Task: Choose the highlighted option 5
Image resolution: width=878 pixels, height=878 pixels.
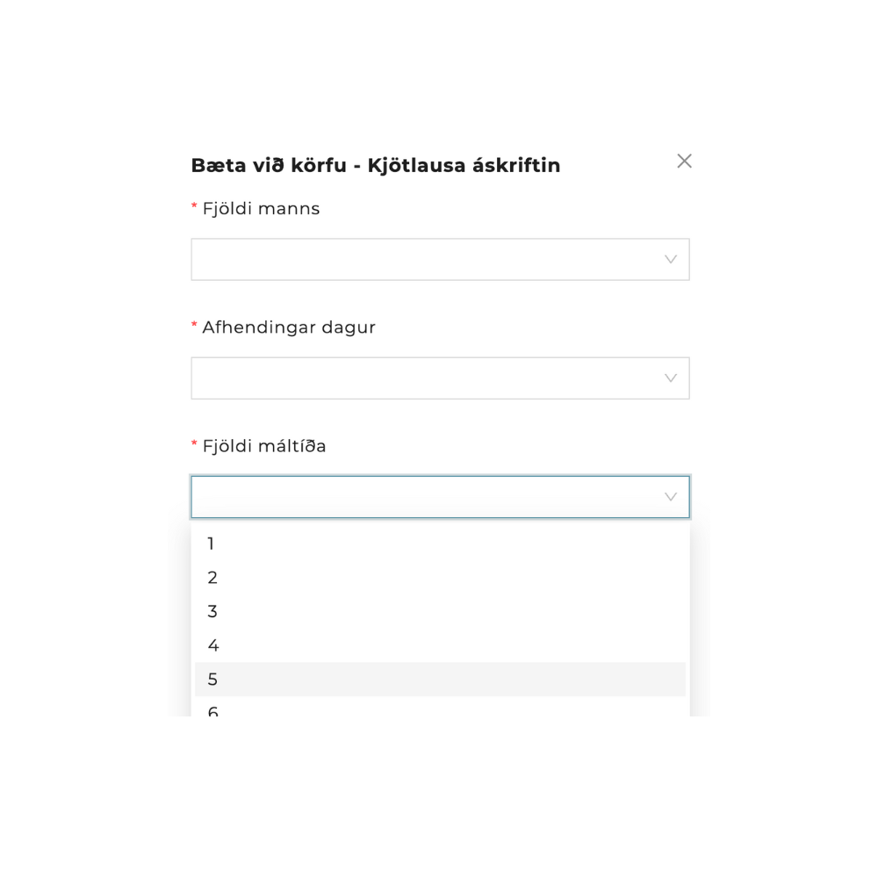Action: [439, 680]
